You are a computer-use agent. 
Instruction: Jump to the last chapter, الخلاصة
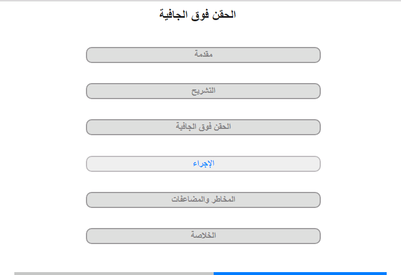(x=203, y=236)
